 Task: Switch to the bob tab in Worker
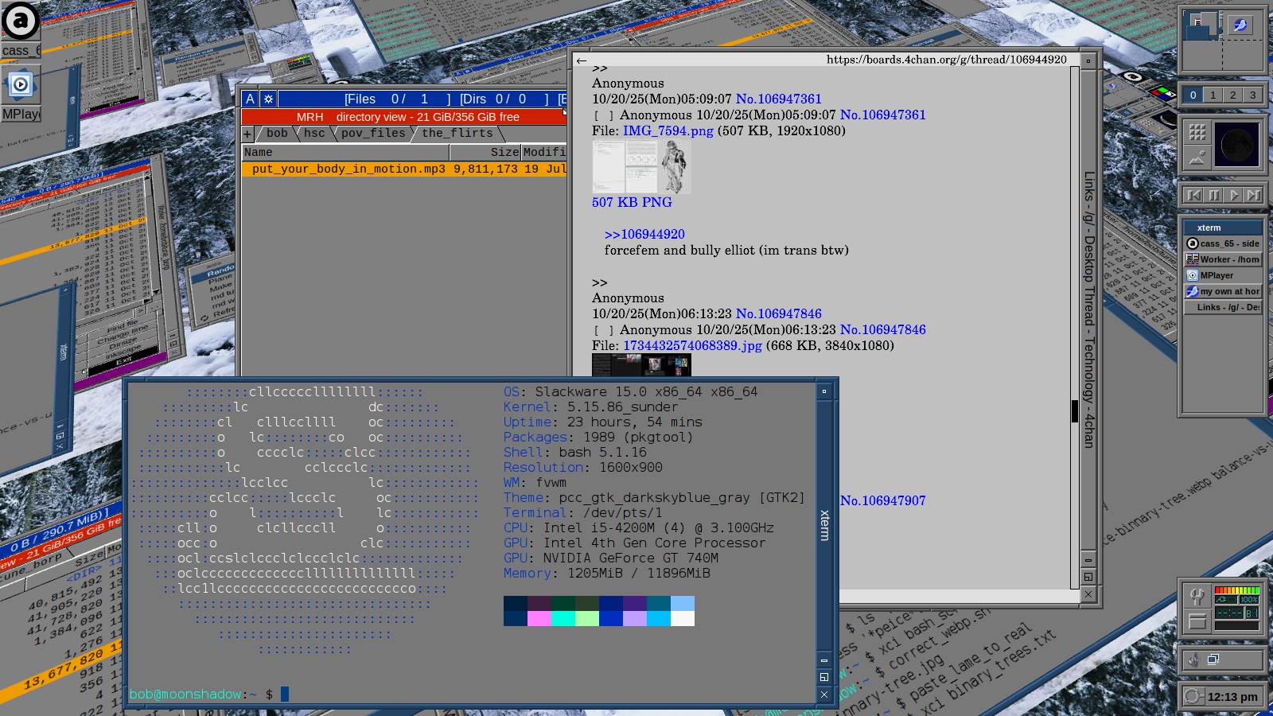[277, 134]
